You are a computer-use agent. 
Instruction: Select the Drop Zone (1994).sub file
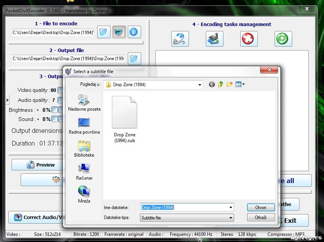125,119
